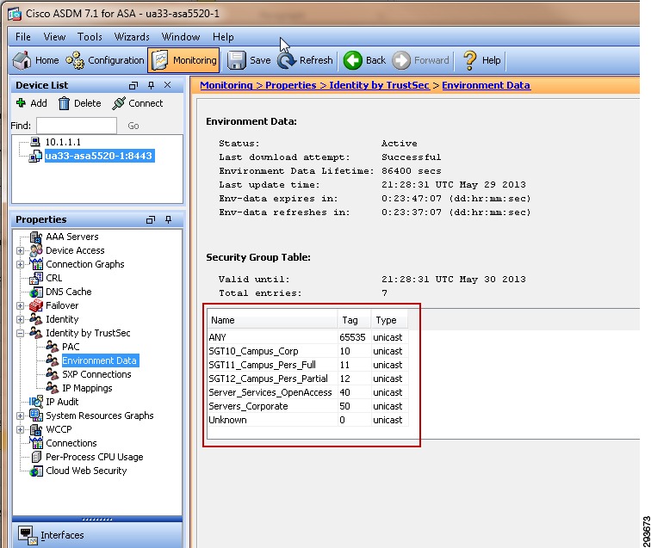
Task: Expand the System Resources Graphs node
Action: pos(20,416)
